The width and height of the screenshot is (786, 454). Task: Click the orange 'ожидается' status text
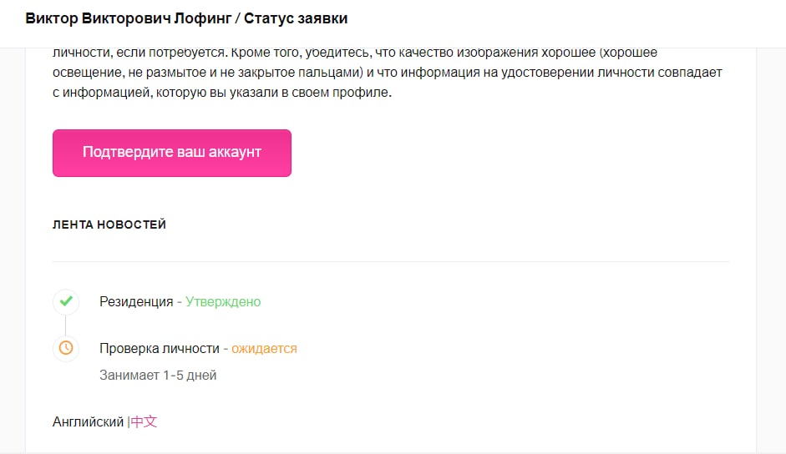(x=264, y=348)
